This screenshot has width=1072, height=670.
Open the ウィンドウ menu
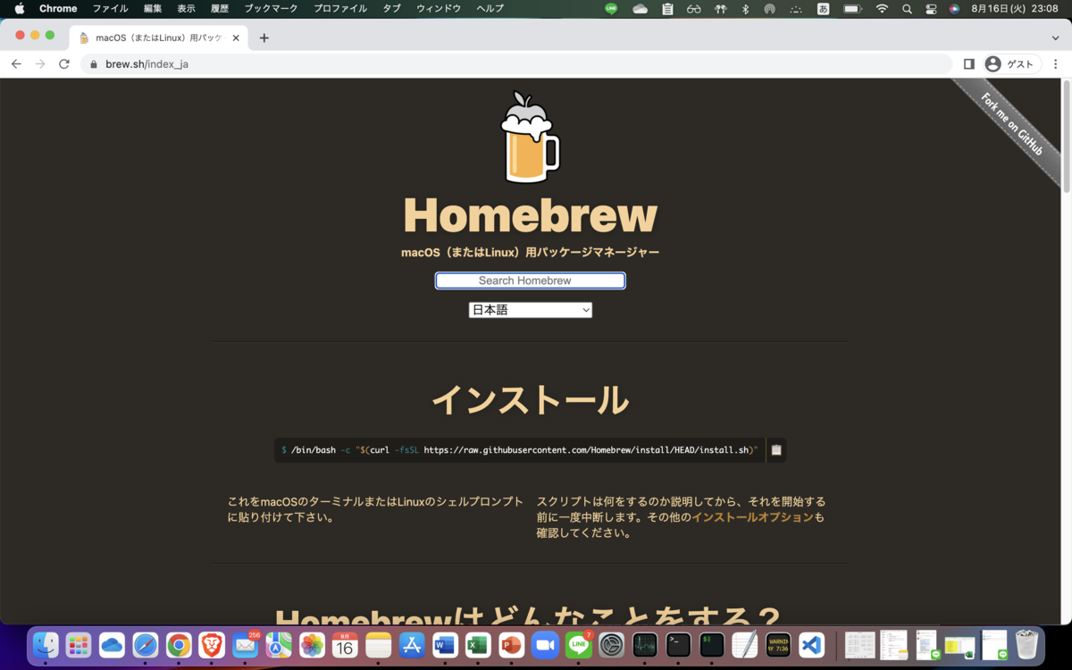click(x=439, y=9)
